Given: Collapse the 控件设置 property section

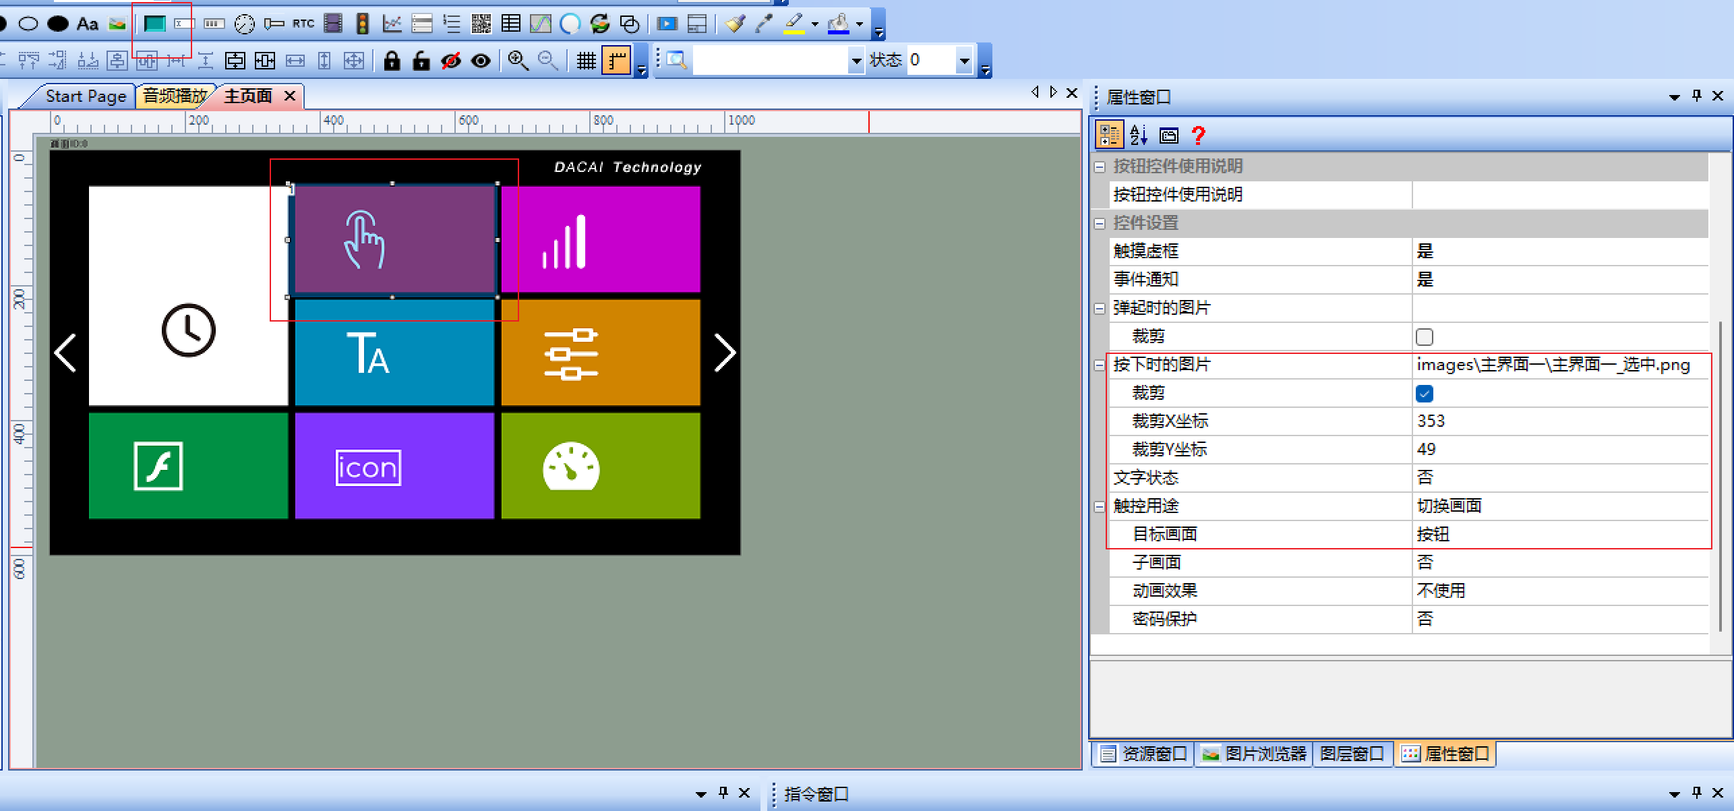Looking at the screenshot, I should point(1099,222).
